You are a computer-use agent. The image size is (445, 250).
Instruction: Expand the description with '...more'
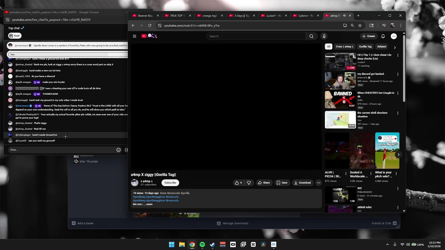(x=148, y=204)
